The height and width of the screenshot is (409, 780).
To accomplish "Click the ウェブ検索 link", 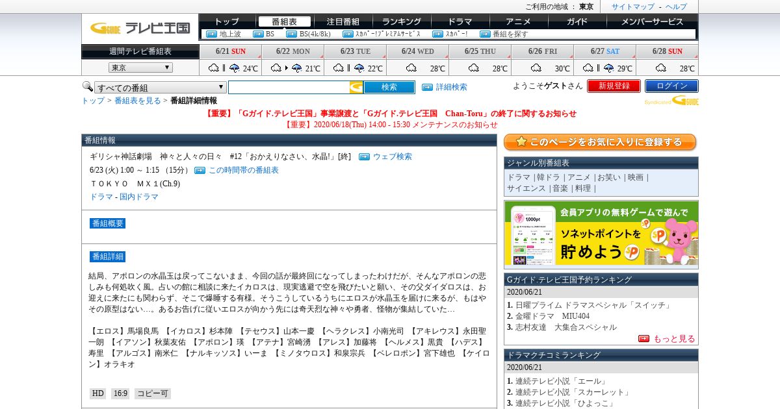I will click(x=392, y=156).
